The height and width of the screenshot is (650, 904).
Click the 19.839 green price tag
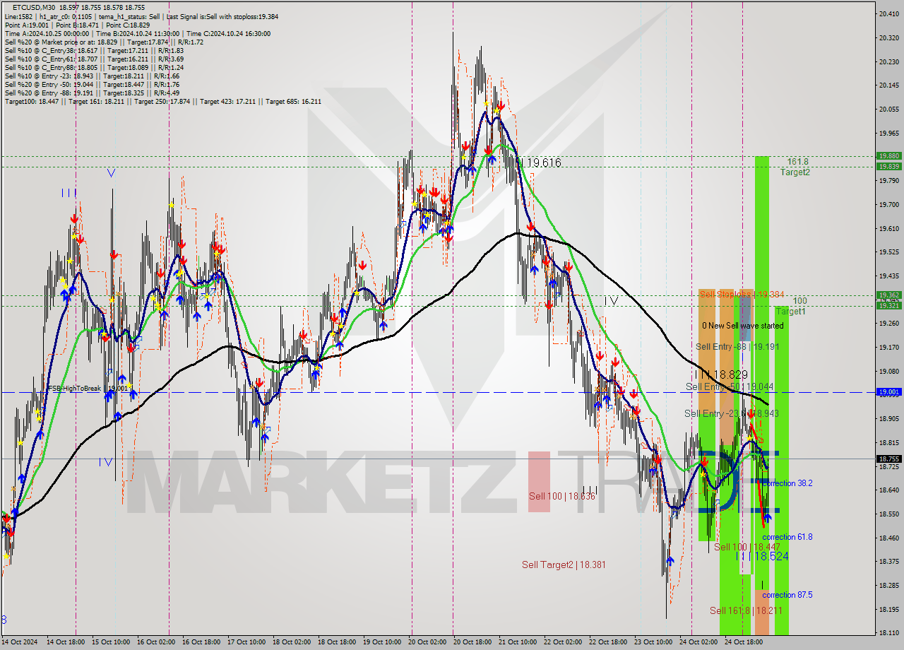pyautogui.click(x=888, y=167)
